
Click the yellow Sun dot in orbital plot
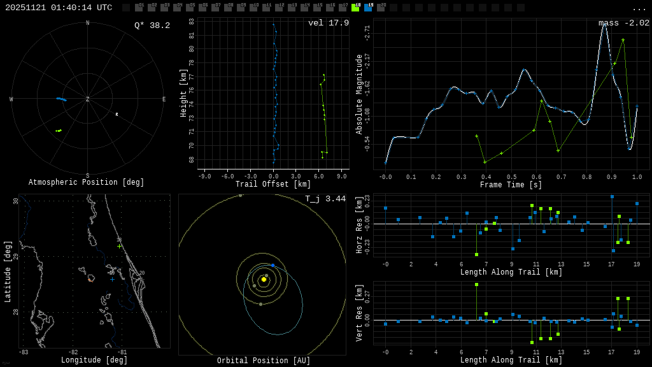tap(264, 279)
